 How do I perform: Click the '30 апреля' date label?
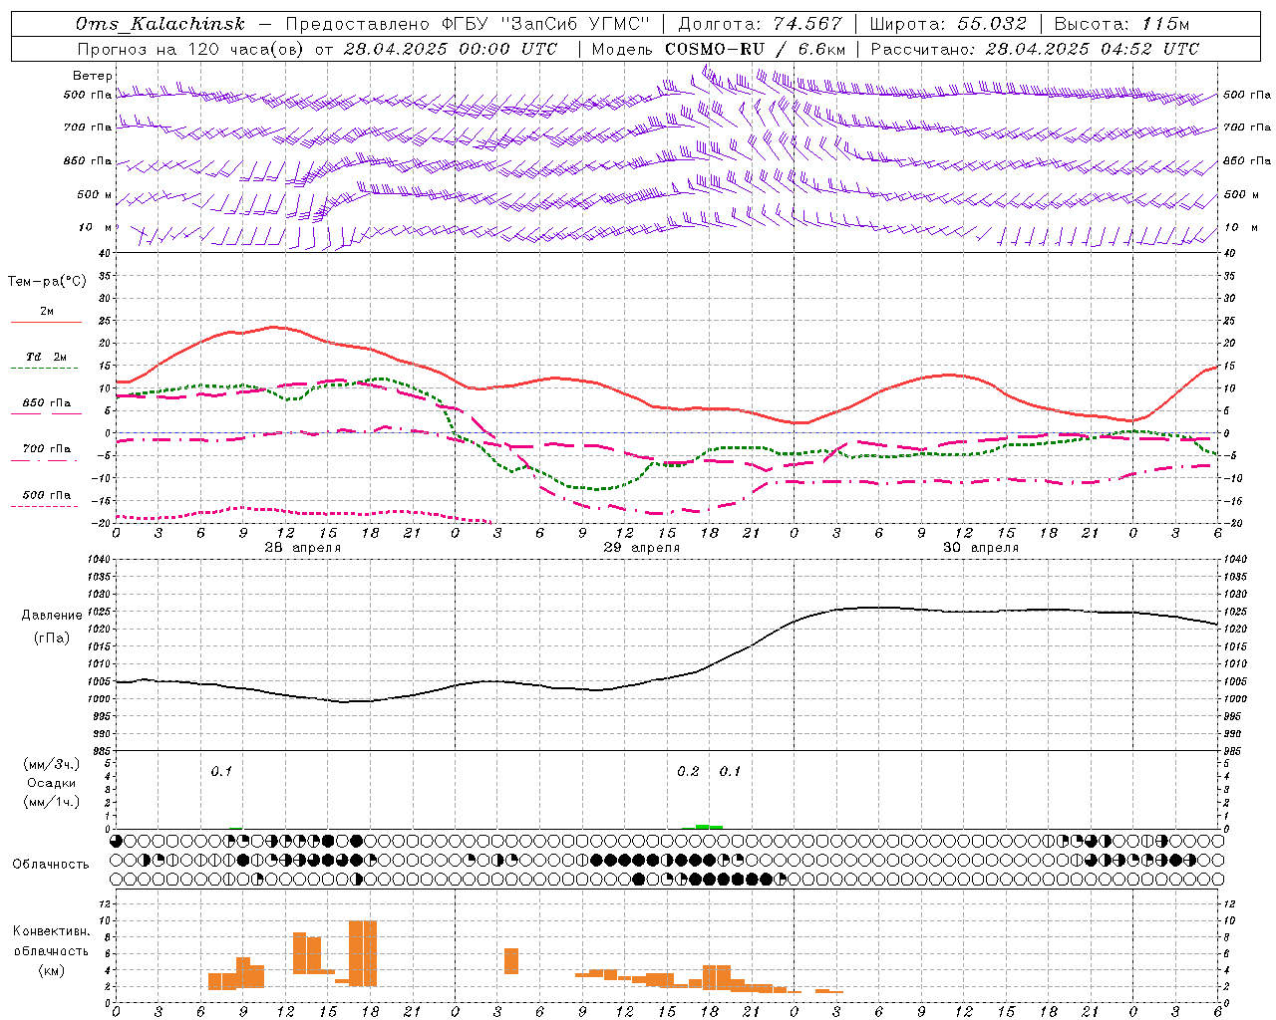click(981, 548)
